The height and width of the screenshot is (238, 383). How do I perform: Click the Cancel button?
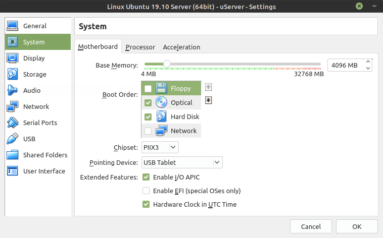(311, 226)
